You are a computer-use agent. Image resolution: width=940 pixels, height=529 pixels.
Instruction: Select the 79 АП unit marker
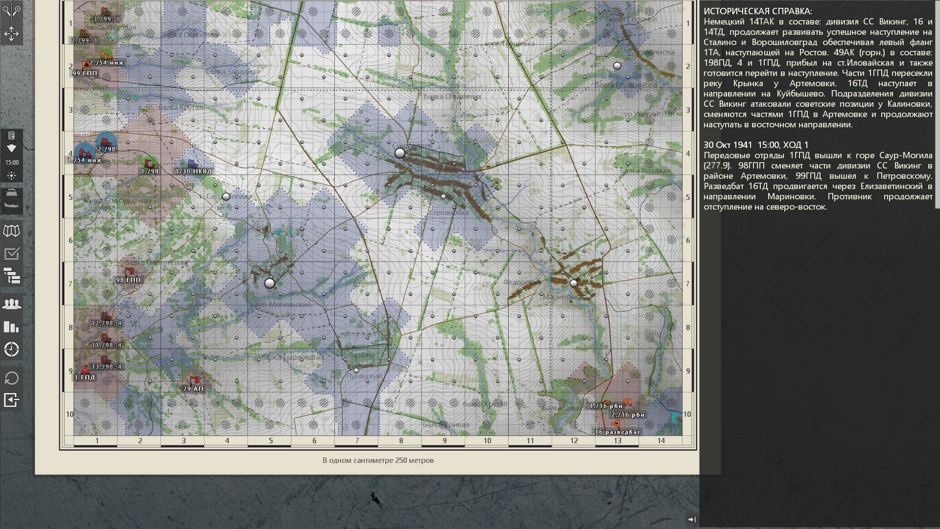194,381
